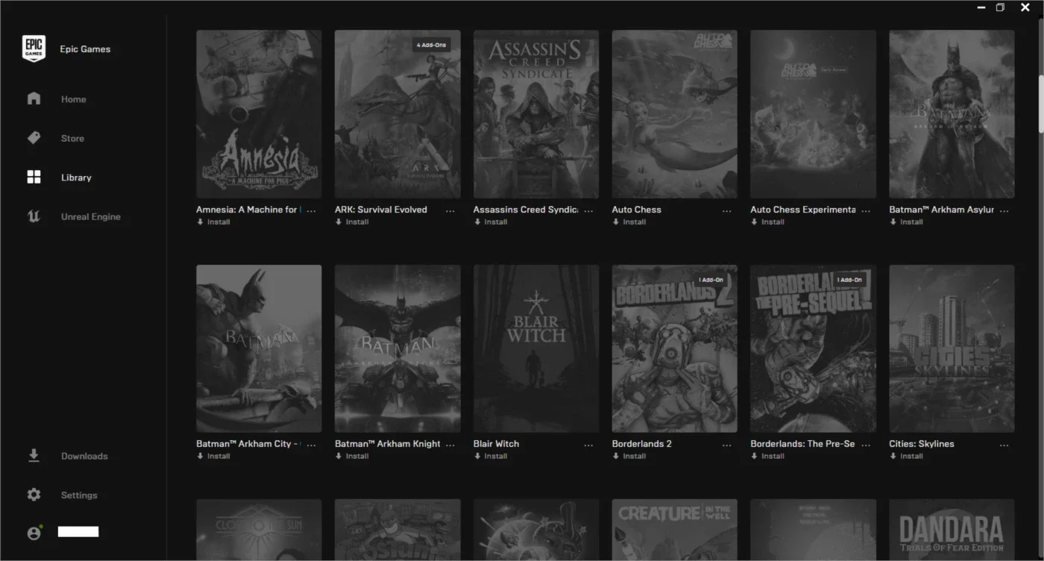The width and height of the screenshot is (1044, 561).
Task: Install ARK: Survival Evolved
Action: [x=352, y=222]
